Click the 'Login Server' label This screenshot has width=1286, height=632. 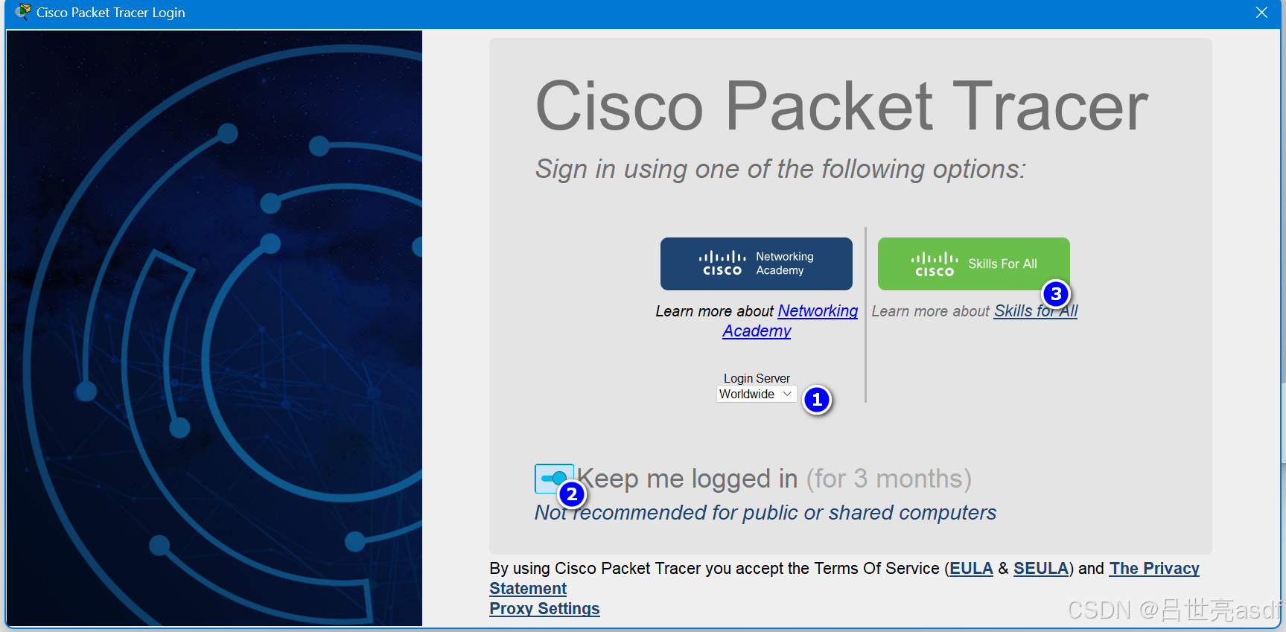(x=757, y=378)
